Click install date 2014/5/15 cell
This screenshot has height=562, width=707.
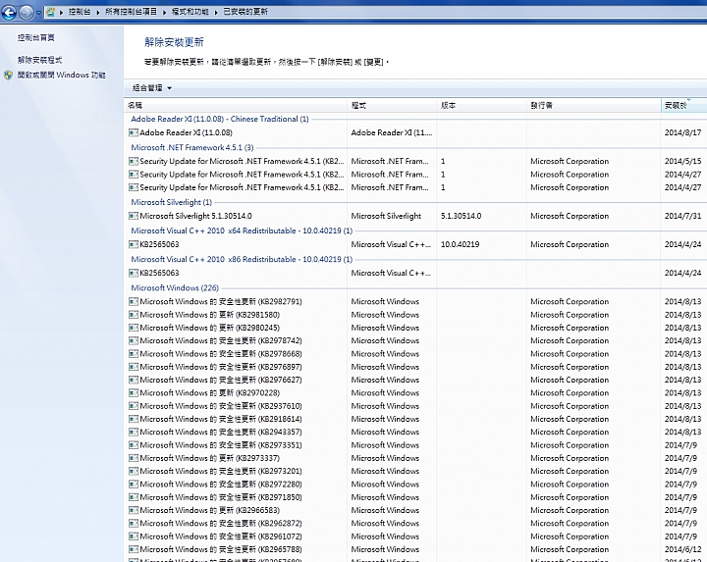click(x=682, y=161)
